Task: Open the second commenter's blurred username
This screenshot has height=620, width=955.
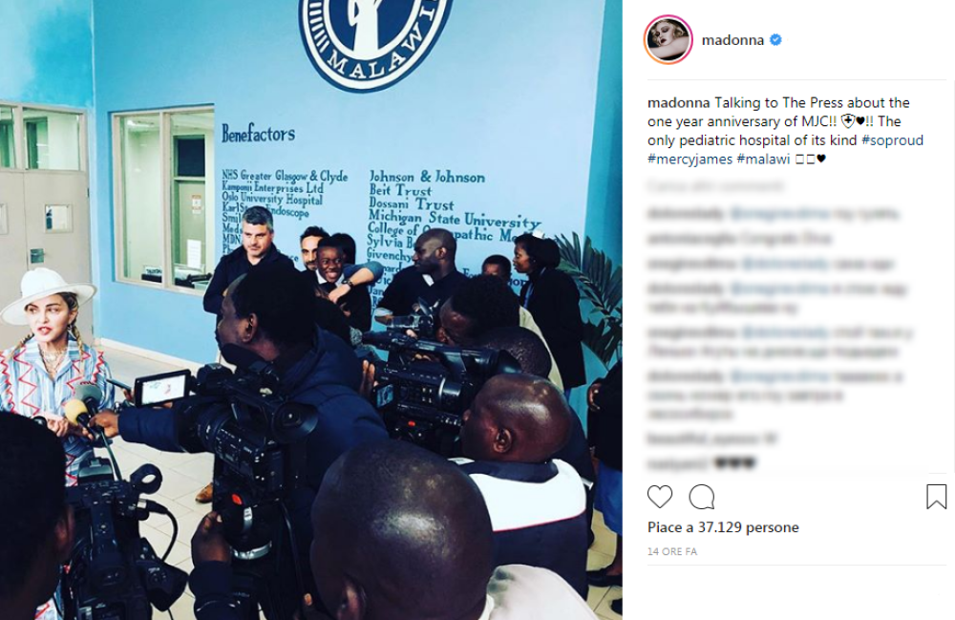Action: 691,238
